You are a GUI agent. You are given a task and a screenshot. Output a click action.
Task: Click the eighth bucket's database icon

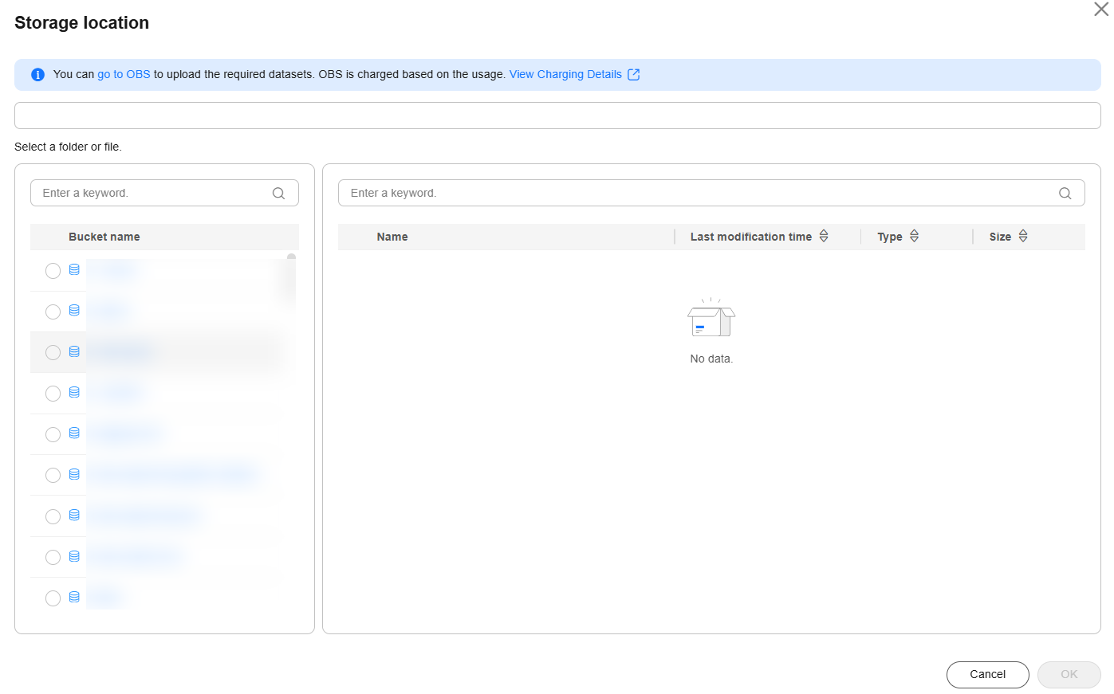point(74,556)
